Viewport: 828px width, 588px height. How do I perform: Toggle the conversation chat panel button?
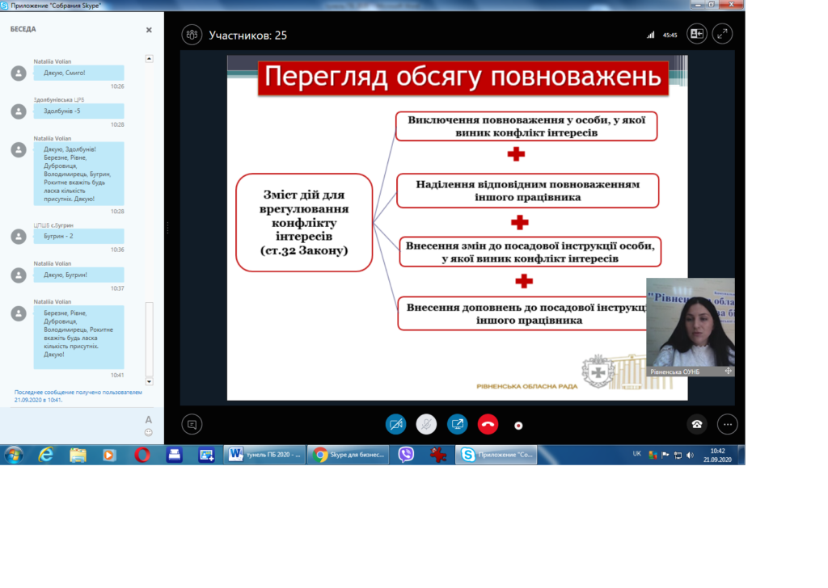coord(192,424)
